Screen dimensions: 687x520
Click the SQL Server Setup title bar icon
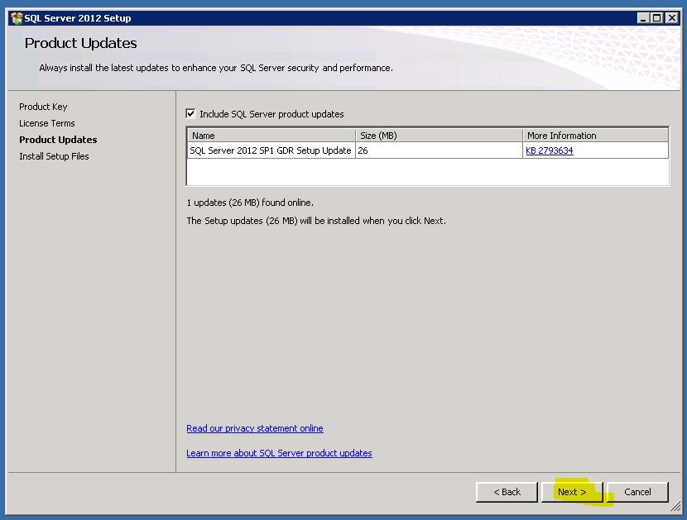(x=17, y=18)
